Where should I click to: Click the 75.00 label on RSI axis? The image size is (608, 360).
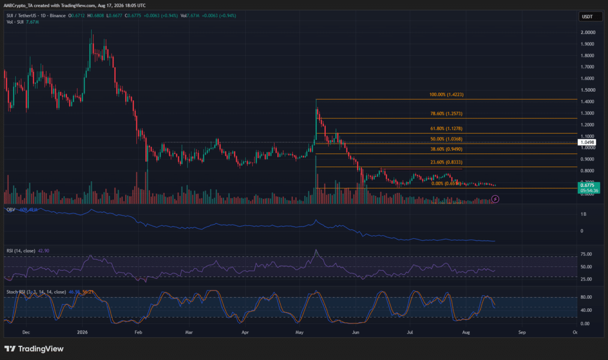click(586, 255)
